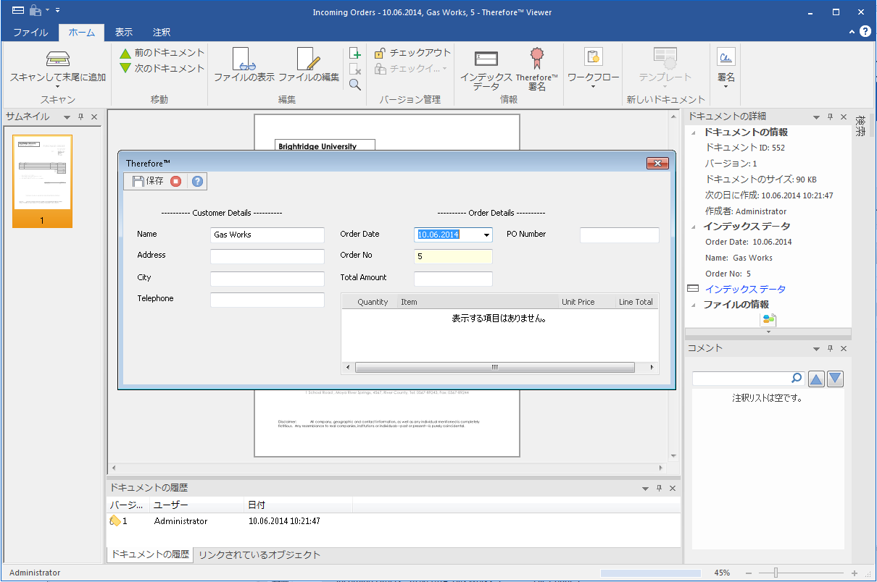The width and height of the screenshot is (877, 582).
Task: Click the Unit Price column header
Action: click(x=578, y=302)
